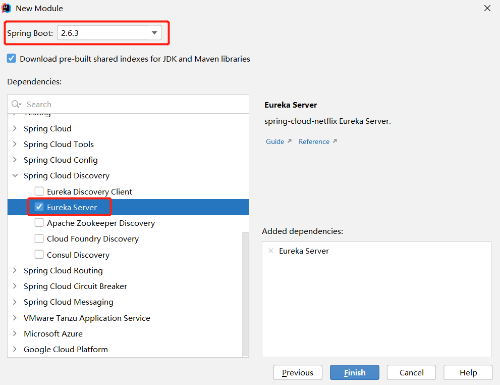The image size is (500, 385).
Task: Open the Guide link
Action: (275, 141)
